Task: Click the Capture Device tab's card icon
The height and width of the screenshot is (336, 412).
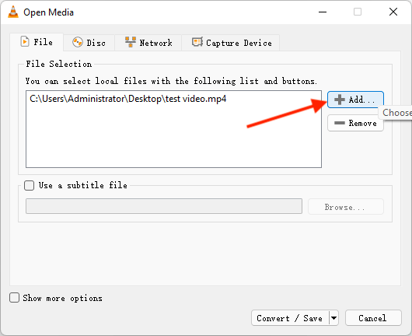Action: (x=197, y=42)
